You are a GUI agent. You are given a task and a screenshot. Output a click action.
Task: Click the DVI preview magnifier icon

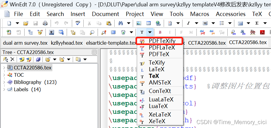click(x=233, y=32)
